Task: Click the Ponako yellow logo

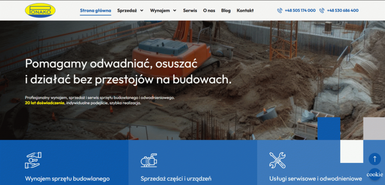Action: coord(40,10)
